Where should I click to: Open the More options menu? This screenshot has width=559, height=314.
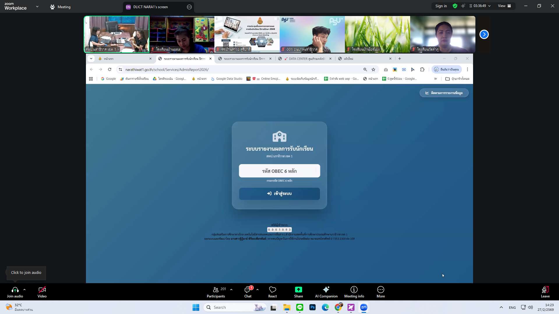tap(380, 292)
